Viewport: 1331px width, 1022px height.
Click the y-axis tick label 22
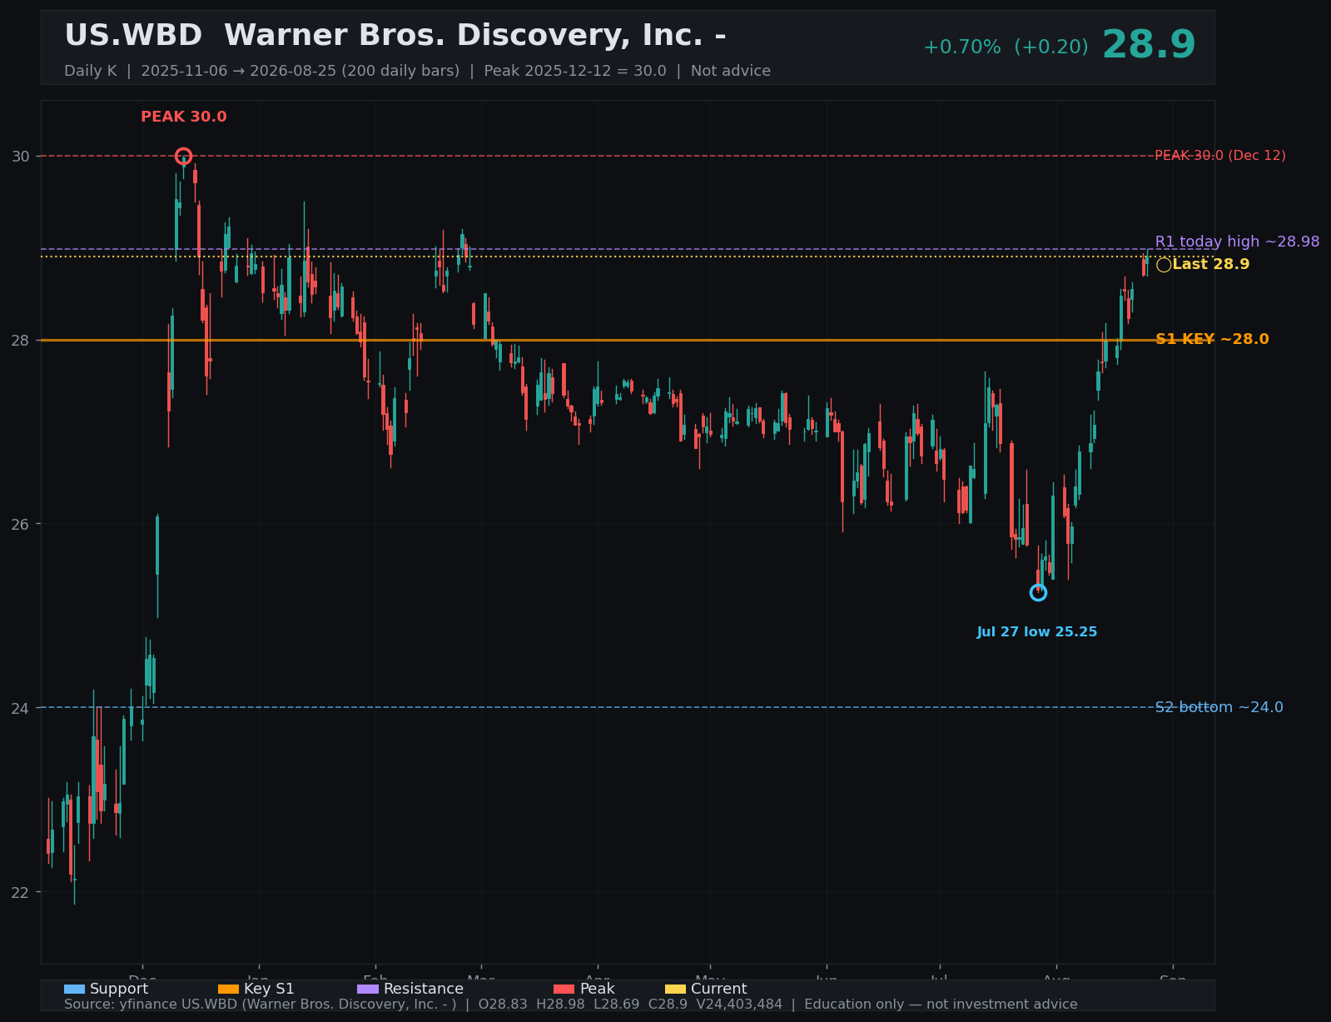[x=21, y=892]
